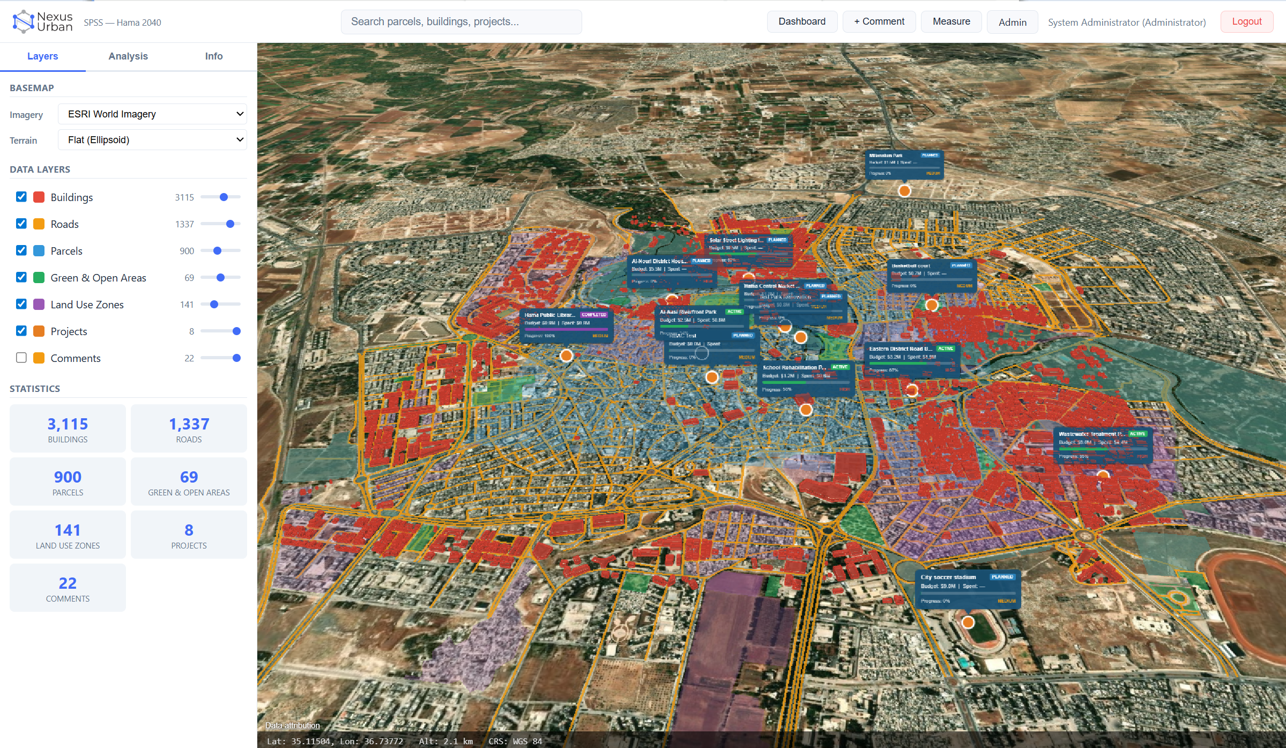Click the Hama Public Library orange marker
The width and height of the screenshot is (1286, 748).
tap(566, 355)
